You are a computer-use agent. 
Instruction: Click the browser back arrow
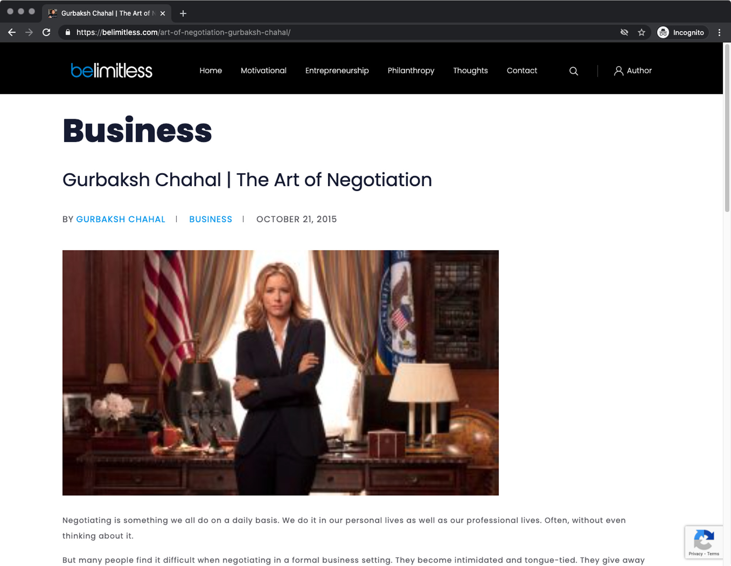pos(12,32)
